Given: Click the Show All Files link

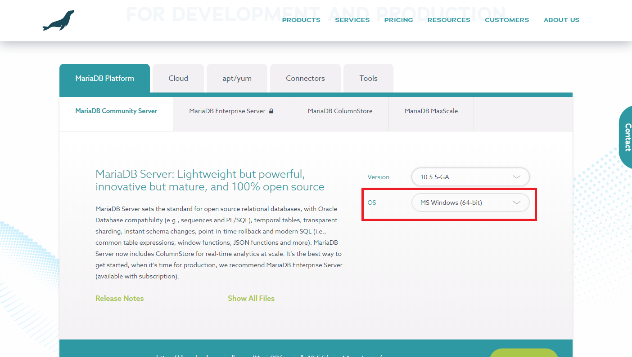Looking at the screenshot, I should (x=251, y=298).
